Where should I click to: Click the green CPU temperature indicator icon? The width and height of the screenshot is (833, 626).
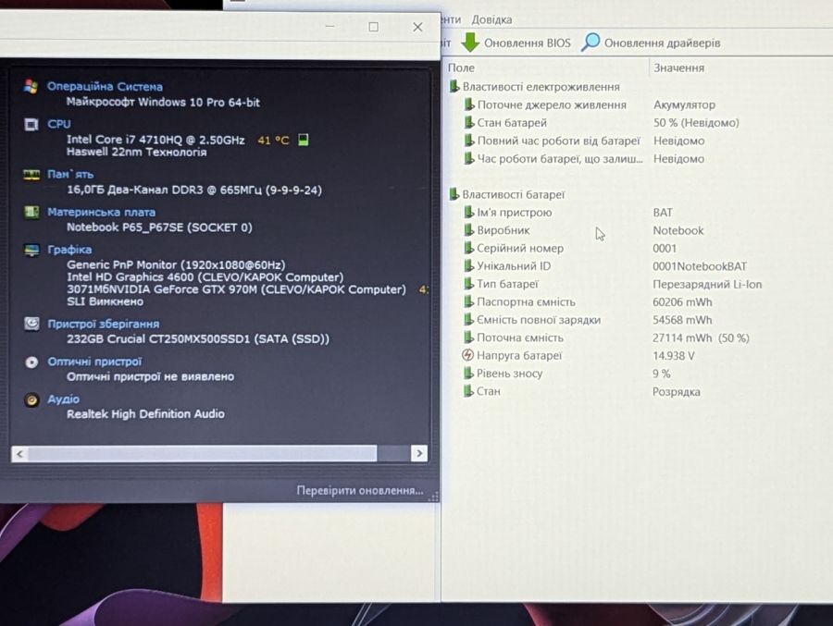point(303,140)
